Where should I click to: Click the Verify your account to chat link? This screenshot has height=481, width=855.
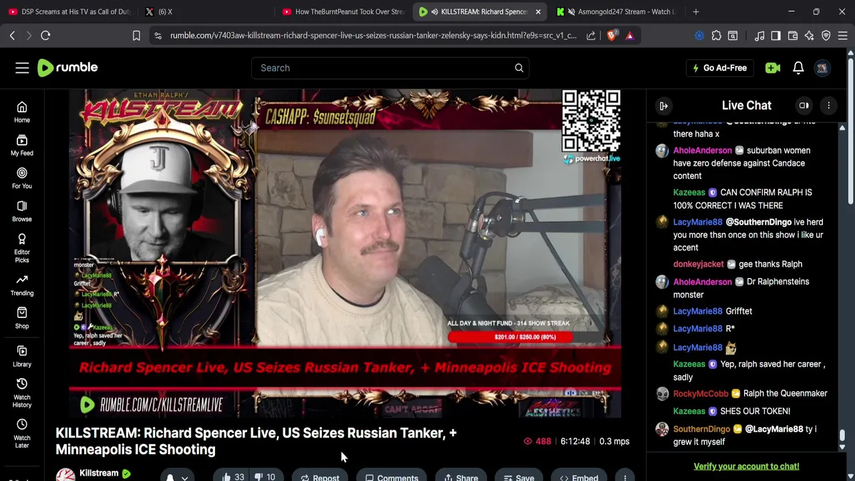pos(746,466)
